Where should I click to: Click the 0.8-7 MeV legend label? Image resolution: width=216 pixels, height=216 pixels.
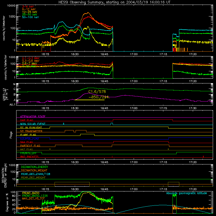tap(29, 63)
